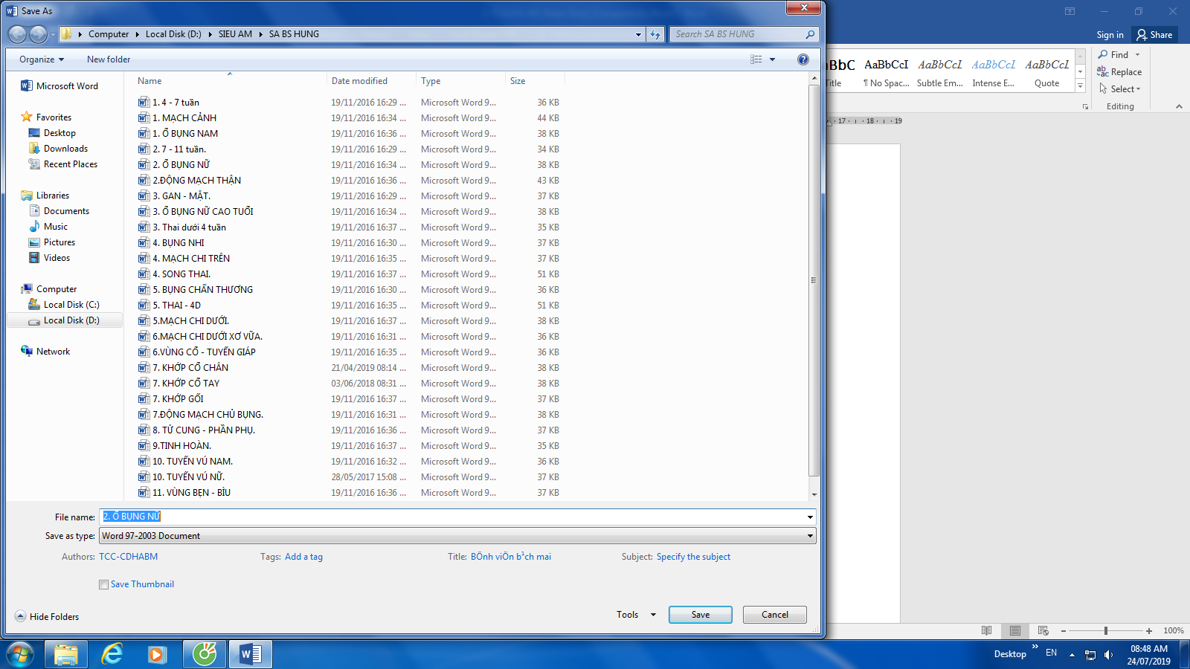Click the zoom slider in Word status bar

(x=1106, y=630)
